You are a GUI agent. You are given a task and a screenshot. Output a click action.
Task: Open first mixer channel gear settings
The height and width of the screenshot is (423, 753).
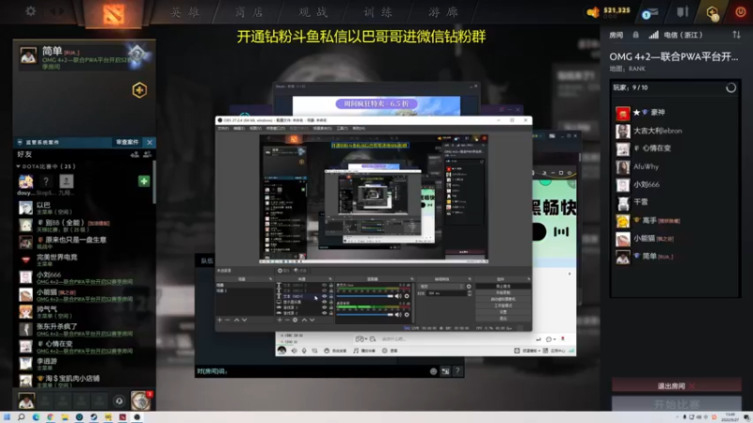pos(407,296)
